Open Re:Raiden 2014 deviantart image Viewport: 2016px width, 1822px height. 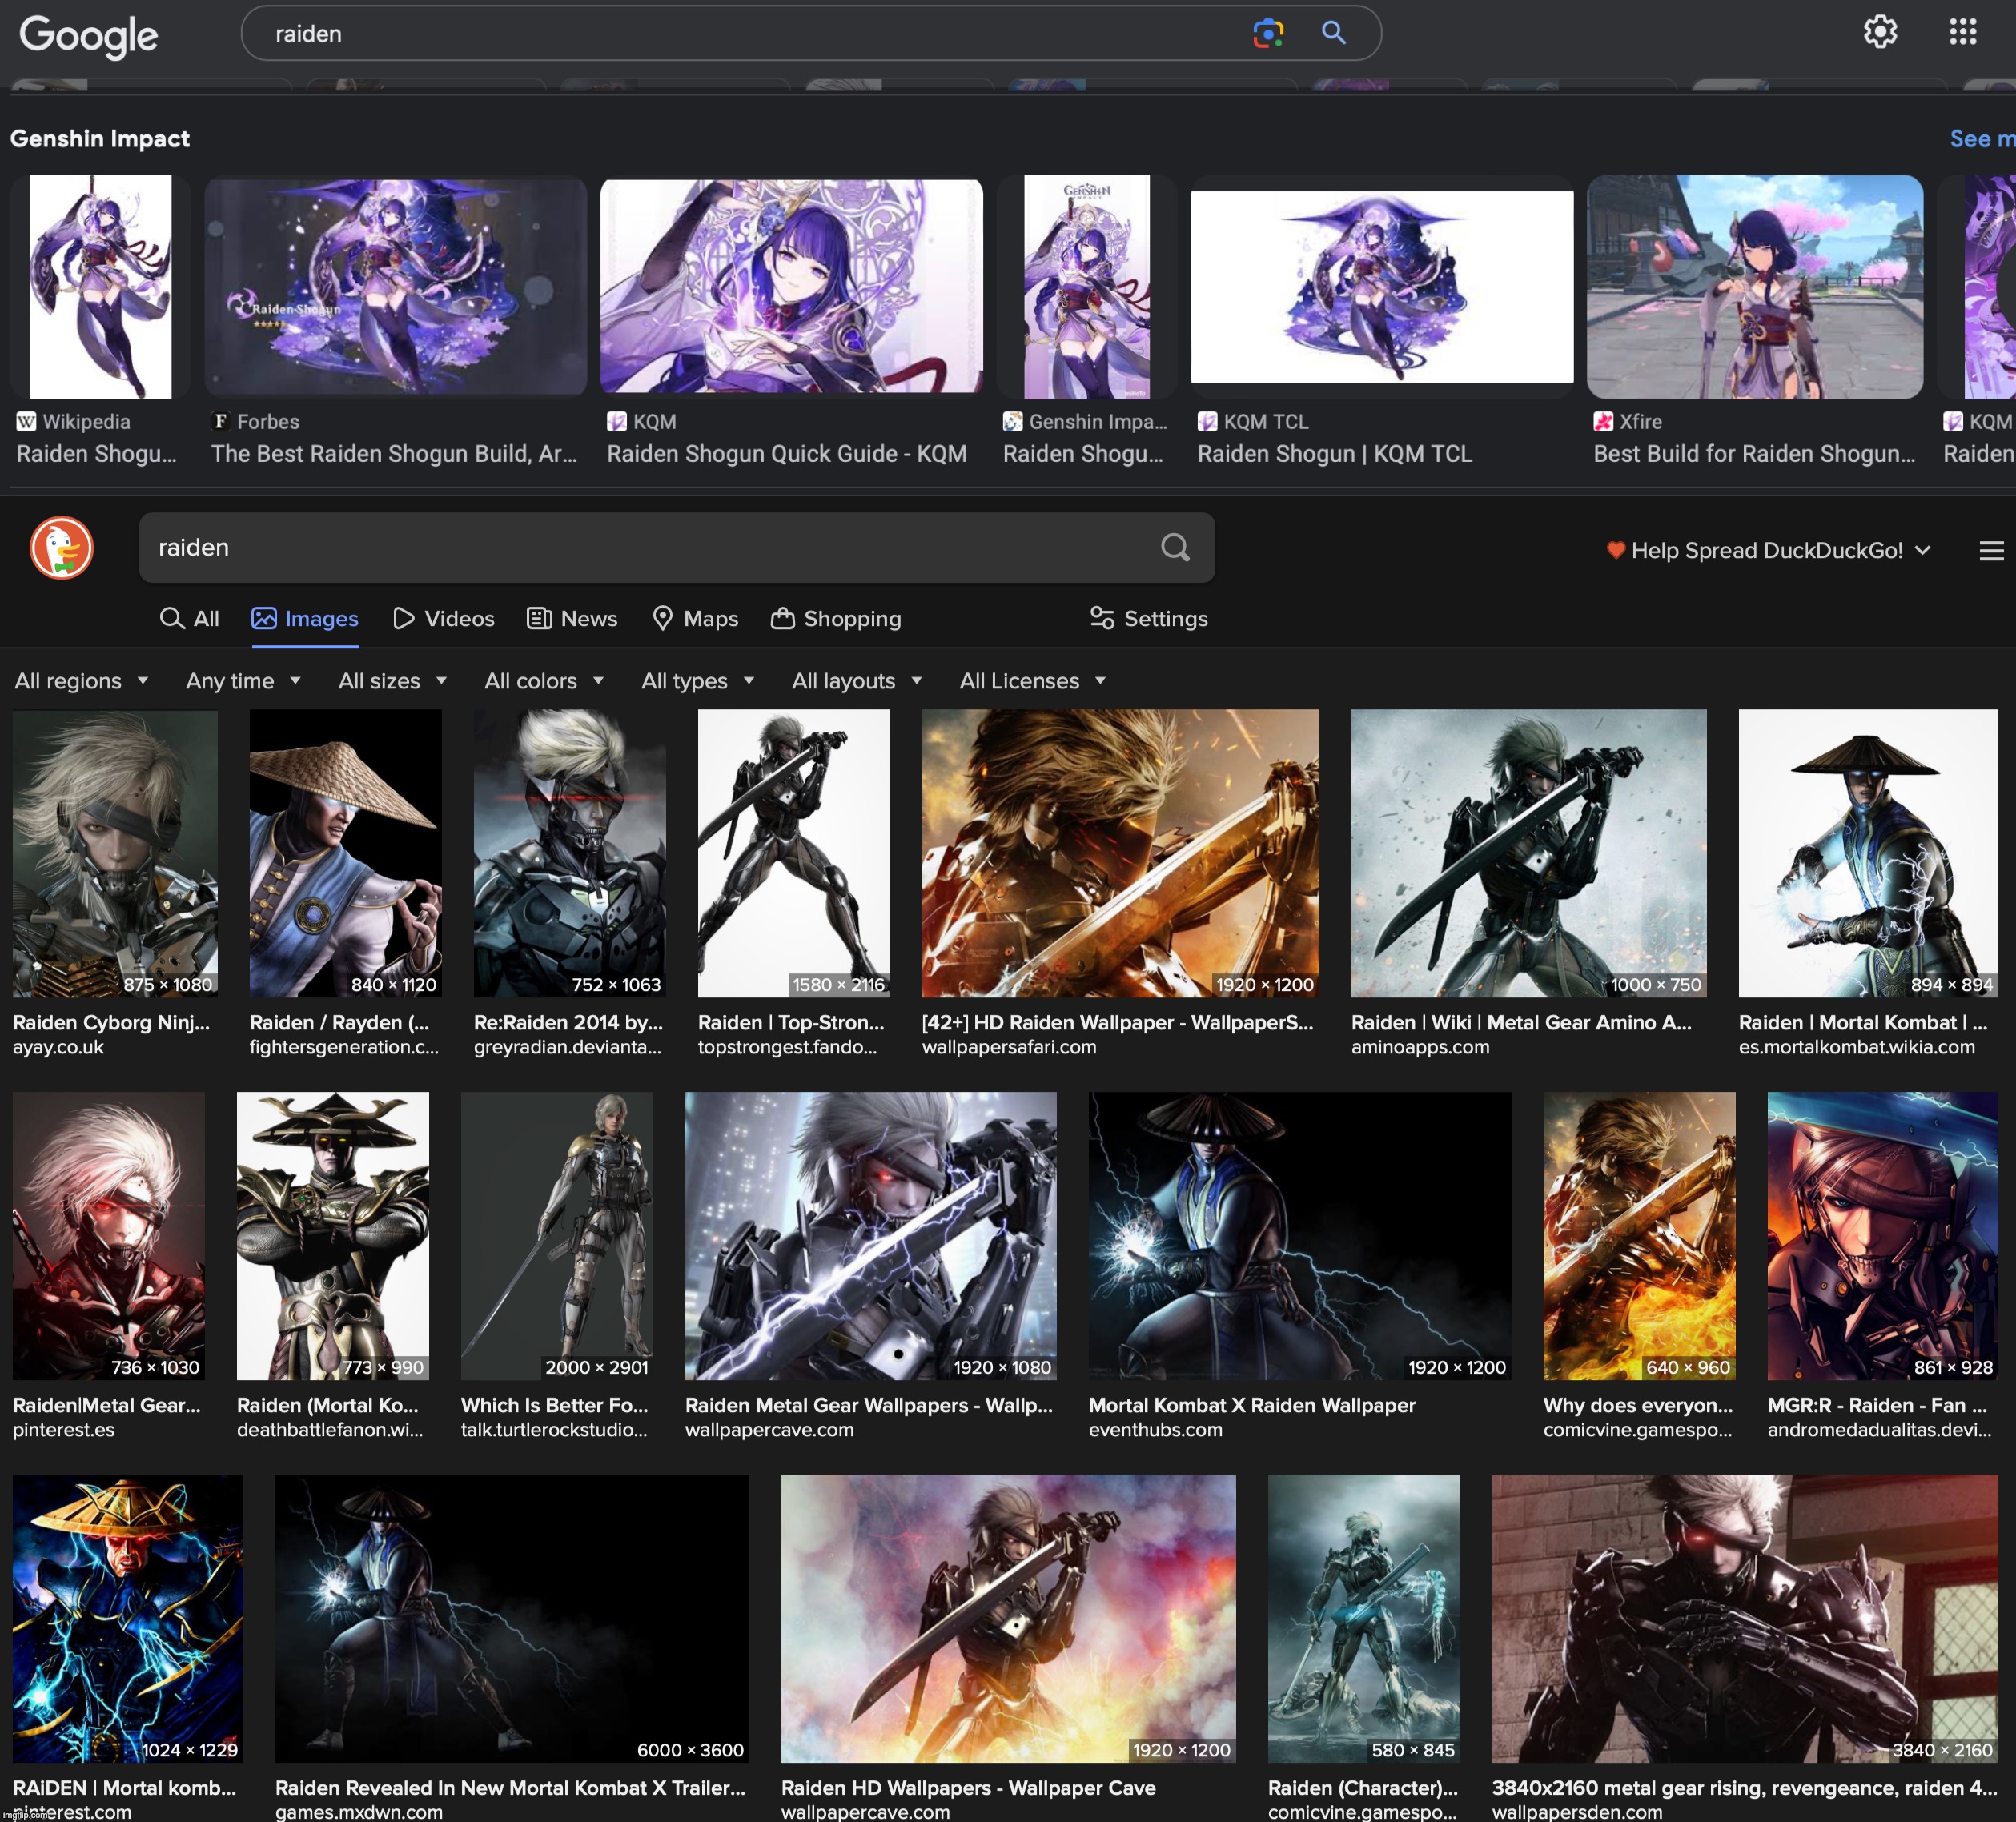coord(570,853)
